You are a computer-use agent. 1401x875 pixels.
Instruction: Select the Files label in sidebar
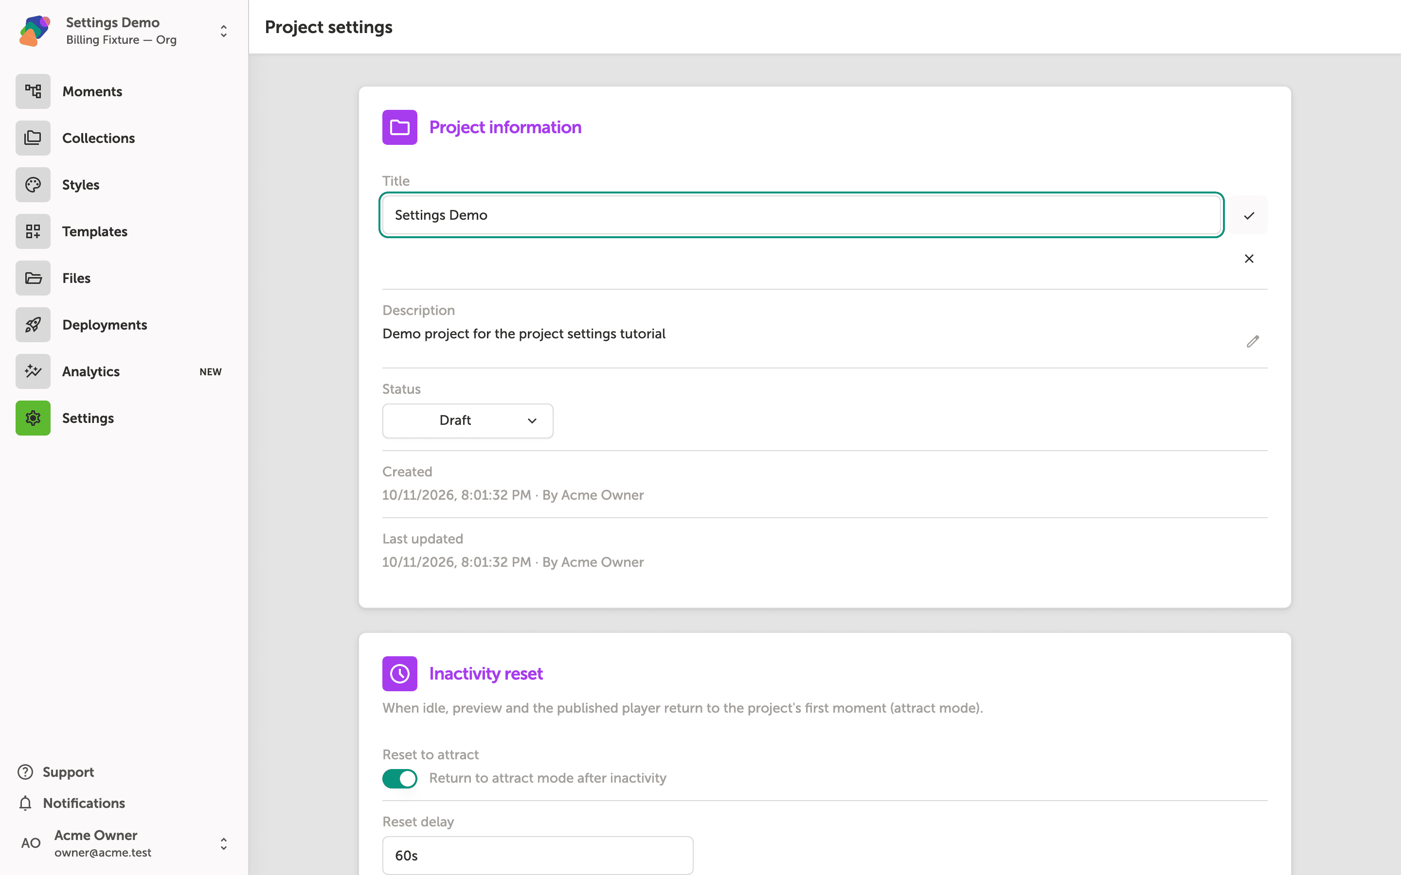tap(76, 279)
